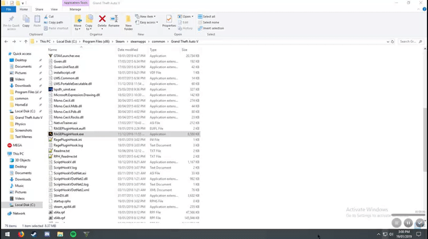Open Downloads under Quick access

(23, 86)
